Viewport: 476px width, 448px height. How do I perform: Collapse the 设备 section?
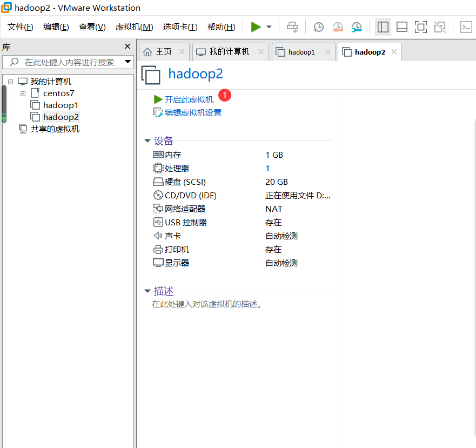(148, 141)
